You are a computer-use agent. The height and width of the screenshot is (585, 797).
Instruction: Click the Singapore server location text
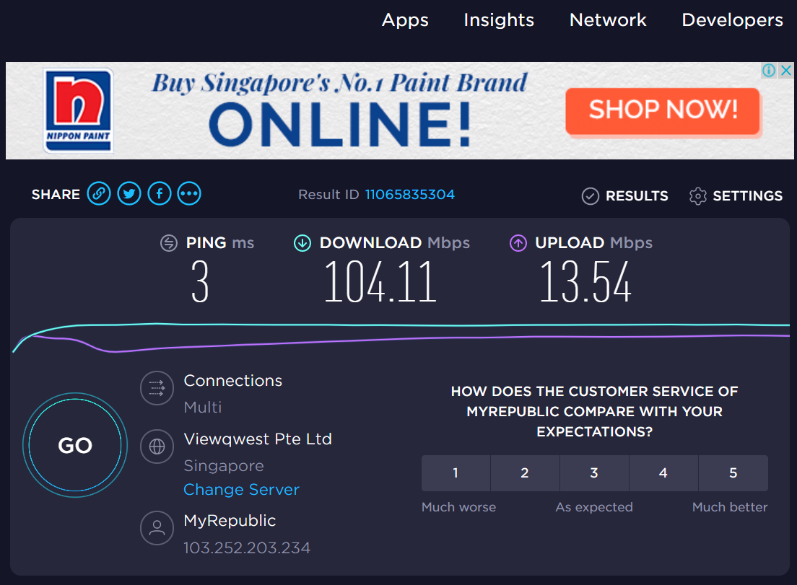click(224, 466)
